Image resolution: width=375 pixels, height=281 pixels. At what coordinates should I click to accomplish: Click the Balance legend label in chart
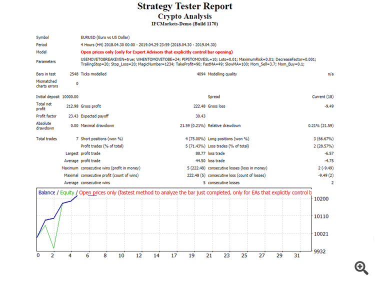47,193
